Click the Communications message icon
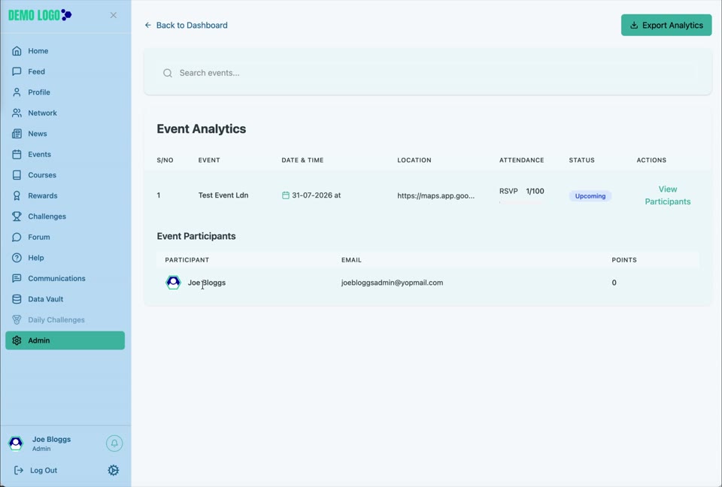 click(17, 279)
